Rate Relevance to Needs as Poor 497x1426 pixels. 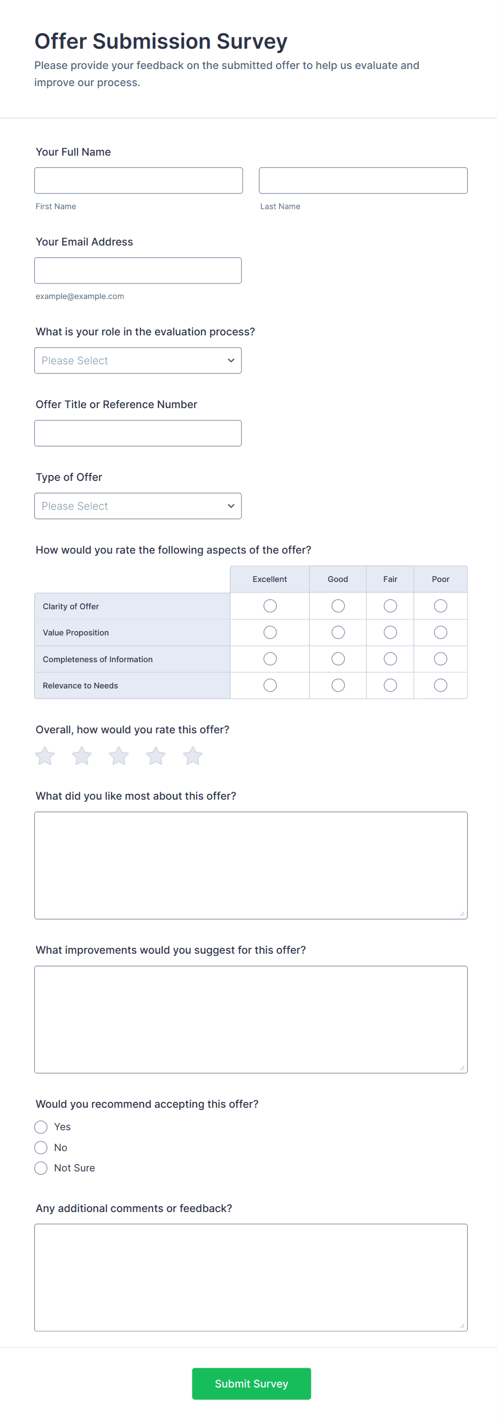(x=440, y=685)
